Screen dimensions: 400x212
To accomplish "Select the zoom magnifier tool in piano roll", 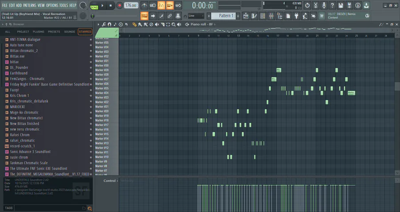I will pos(173,24).
